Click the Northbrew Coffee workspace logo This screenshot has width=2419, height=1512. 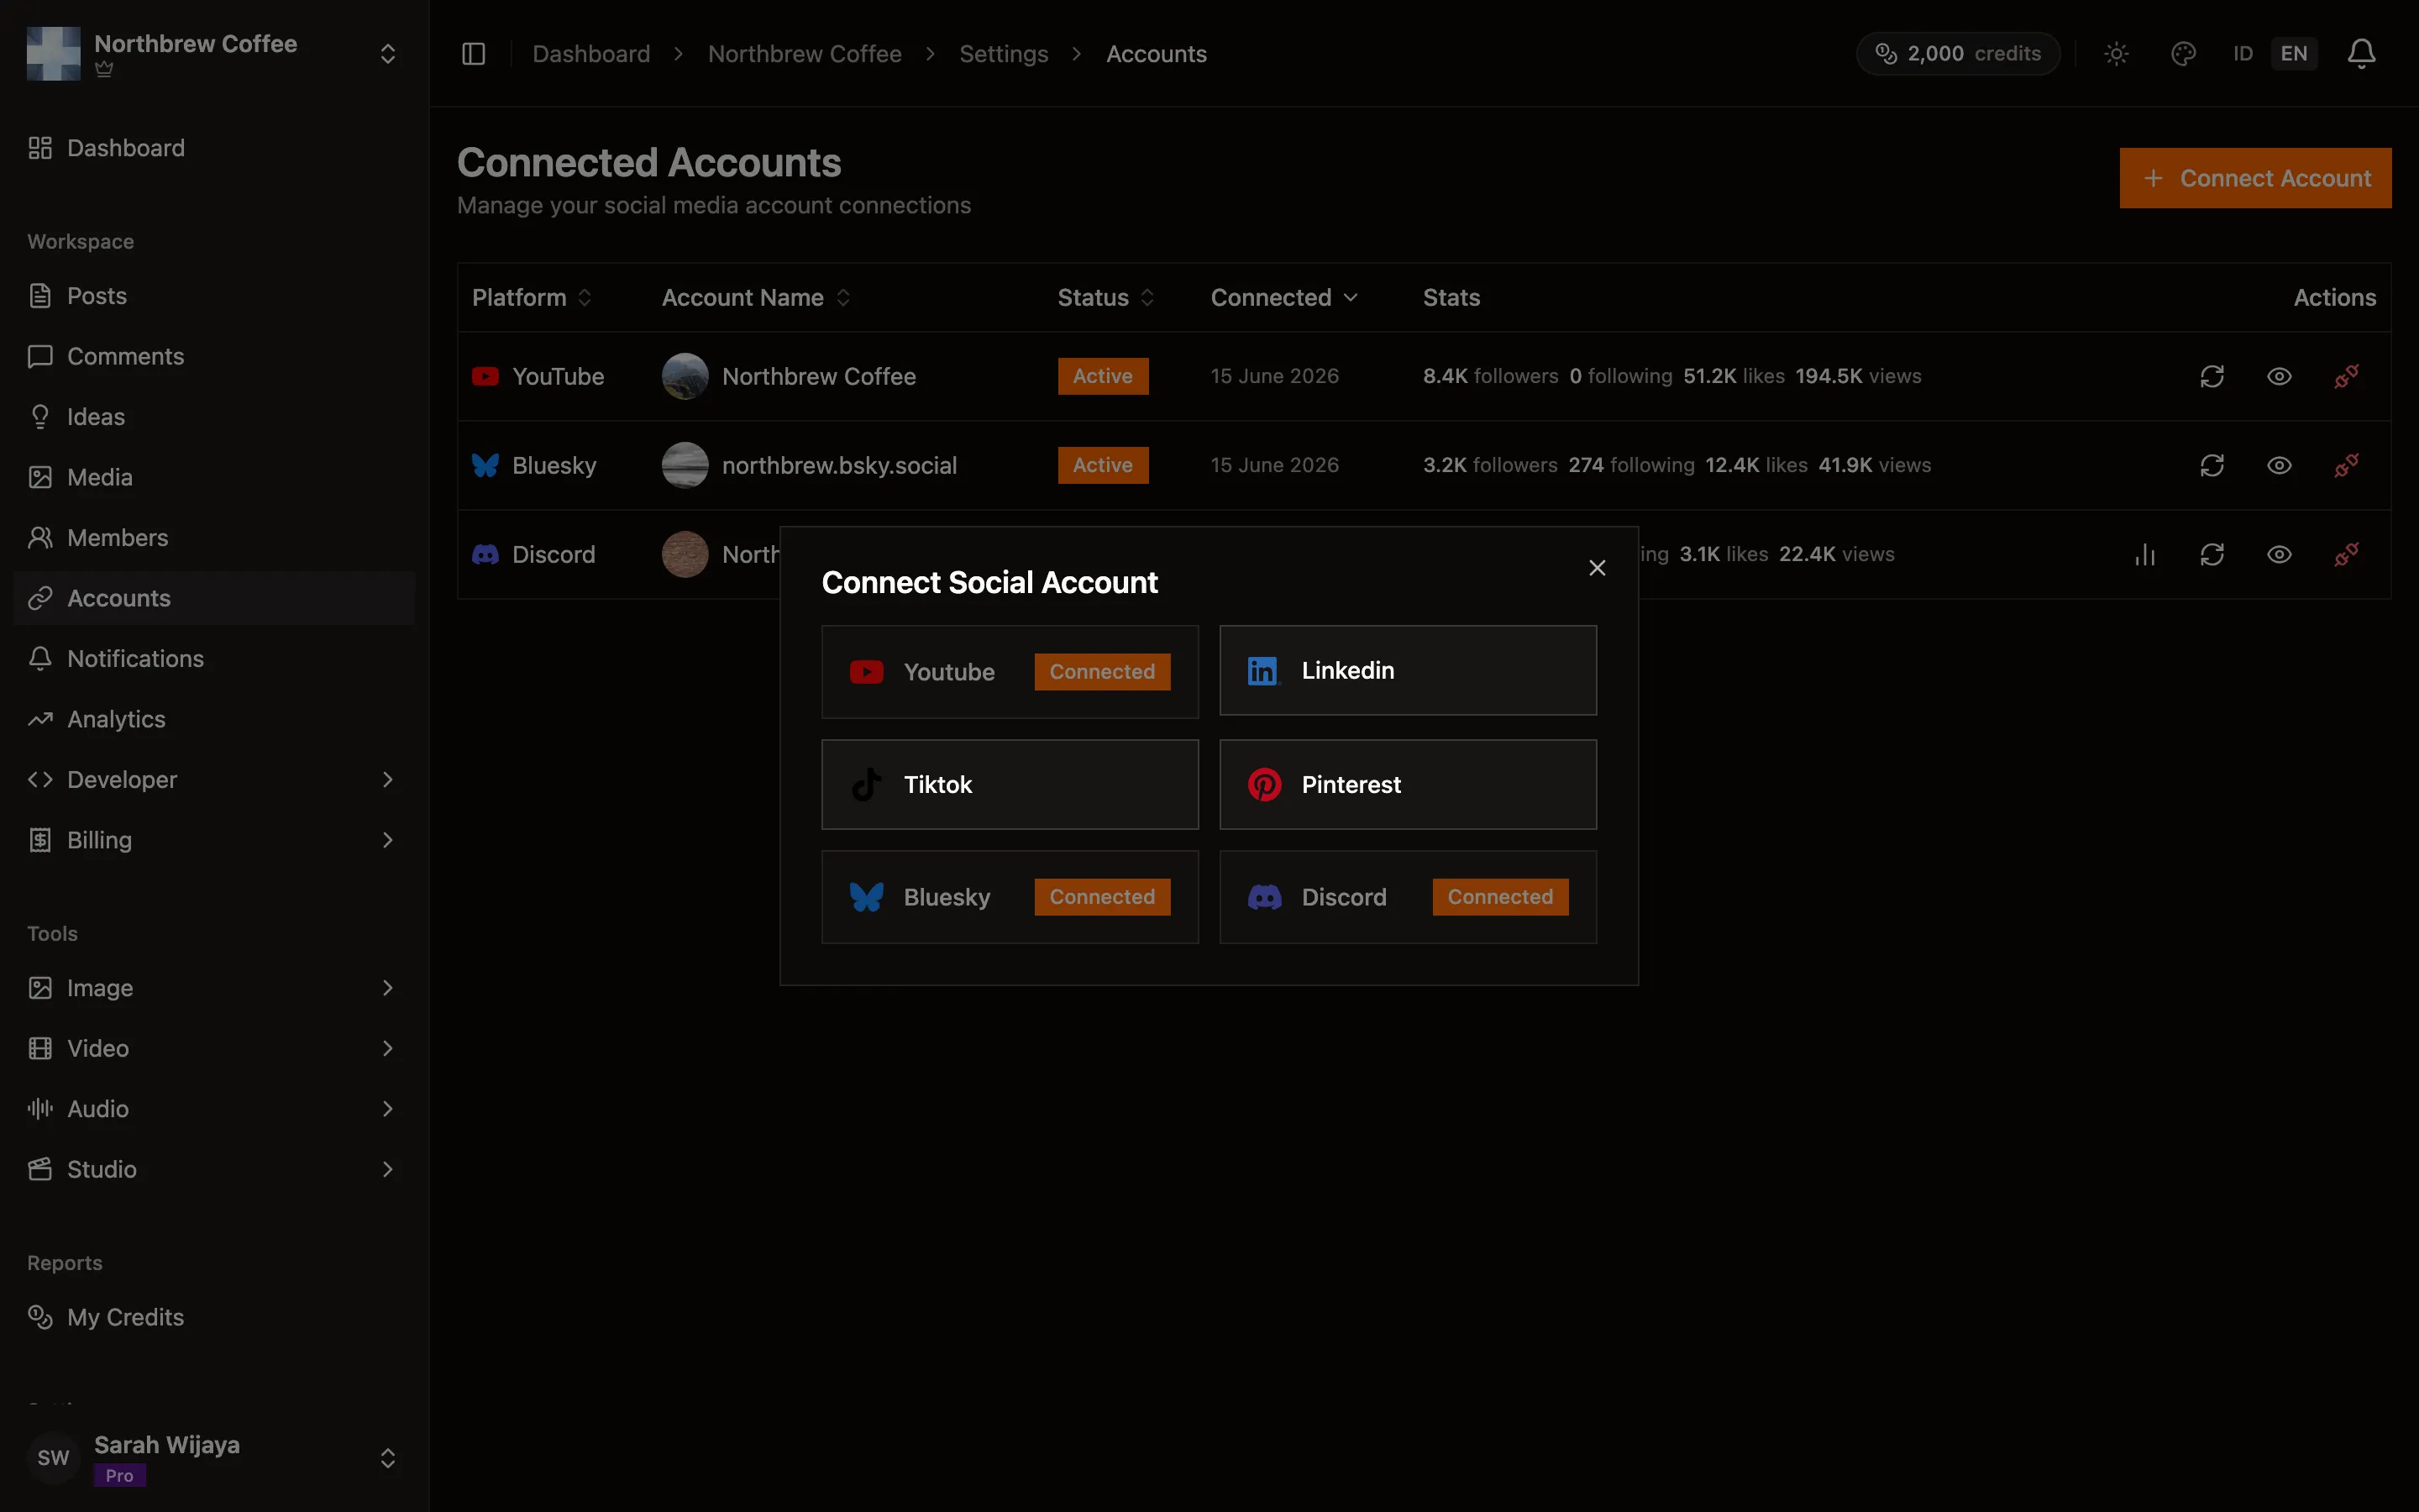(54, 54)
